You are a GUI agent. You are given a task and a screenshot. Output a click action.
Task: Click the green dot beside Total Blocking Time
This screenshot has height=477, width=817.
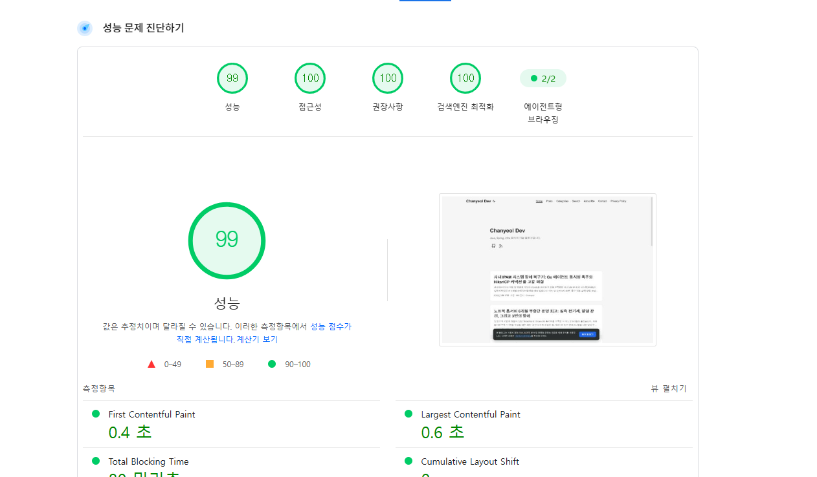pyautogui.click(x=96, y=461)
